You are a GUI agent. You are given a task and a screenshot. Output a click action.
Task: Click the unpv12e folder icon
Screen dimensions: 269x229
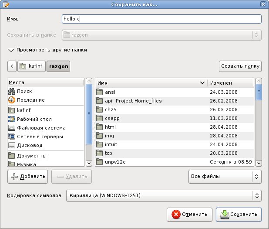point(100,162)
